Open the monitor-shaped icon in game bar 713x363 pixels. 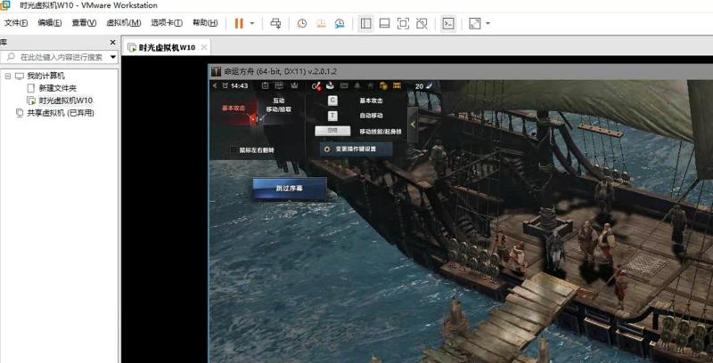coord(278,85)
